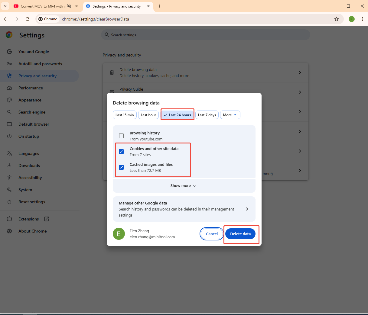Open the Chrome three-dot menu
This screenshot has width=368, height=315.
363,19
